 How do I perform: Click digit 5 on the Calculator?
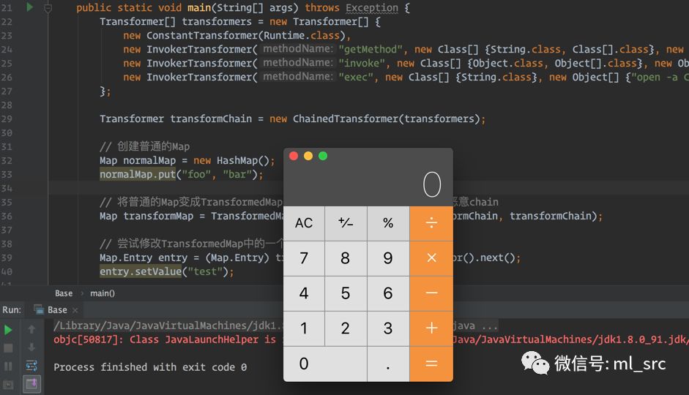(x=346, y=293)
